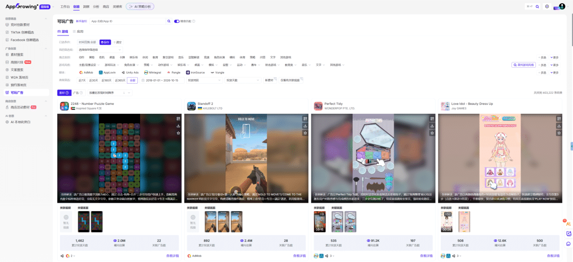Click the AI 策略分析 button
The image size is (573, 262).
(140, 6)
